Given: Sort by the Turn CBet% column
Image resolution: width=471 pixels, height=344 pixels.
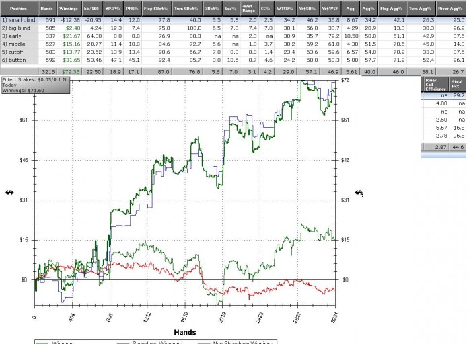Looking at the screenshot, I should [188, 8].
